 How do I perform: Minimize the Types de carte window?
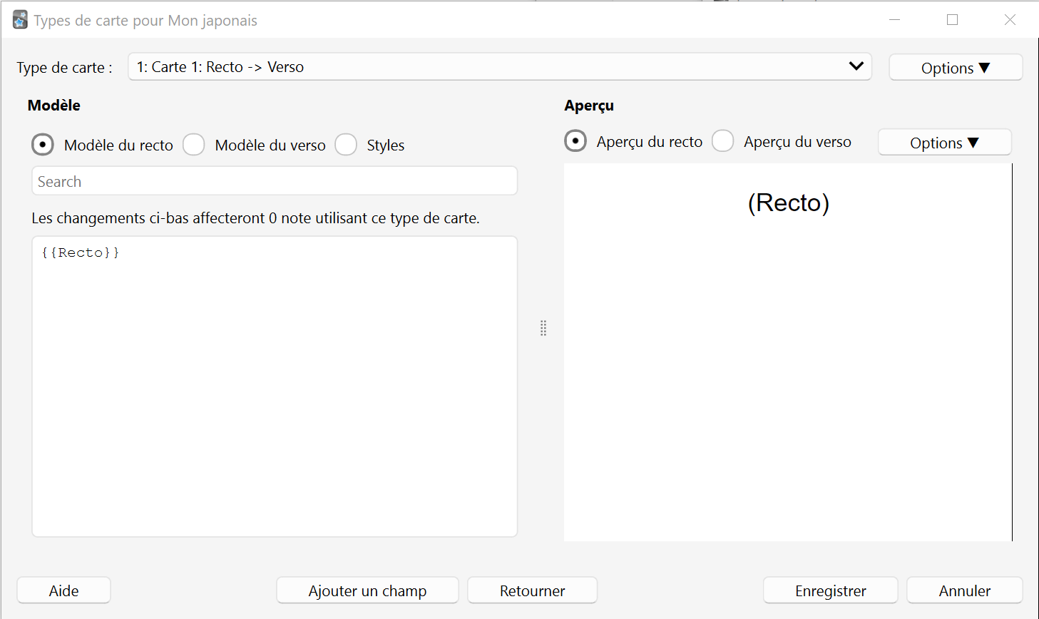[x=895, y=20]
